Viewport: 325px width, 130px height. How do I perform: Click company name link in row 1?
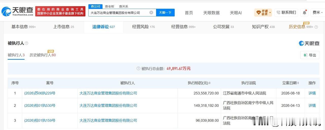click(108, 93)
